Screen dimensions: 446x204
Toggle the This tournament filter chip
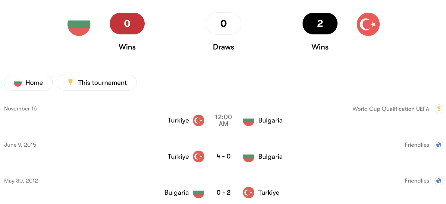click(97, 83)
